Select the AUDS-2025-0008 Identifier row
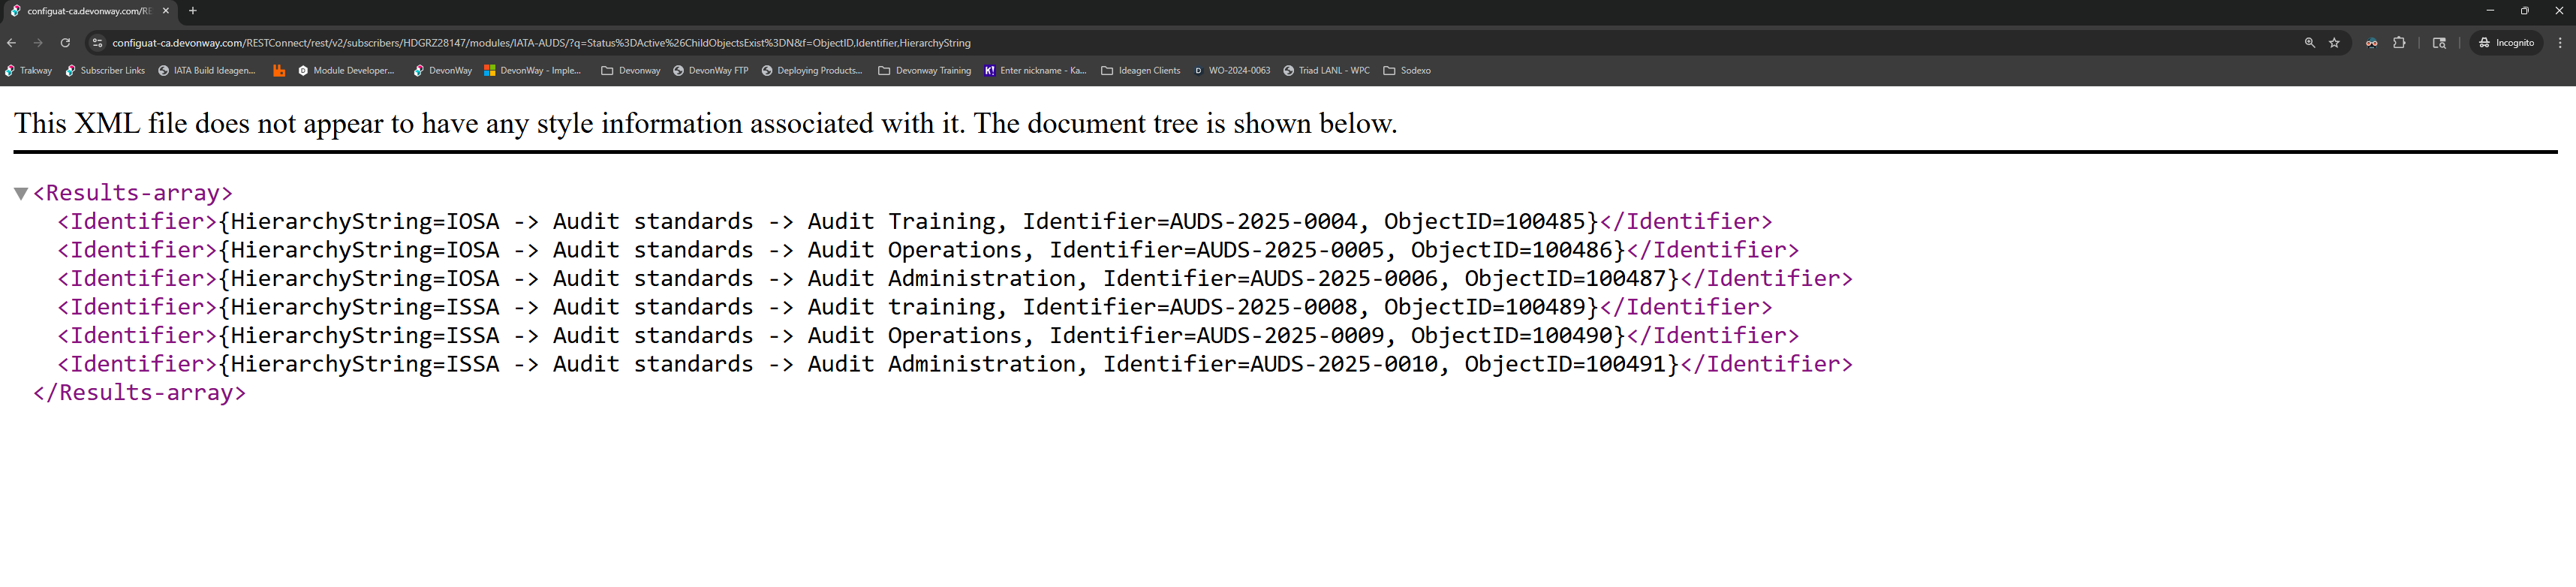 coord(914,307)
